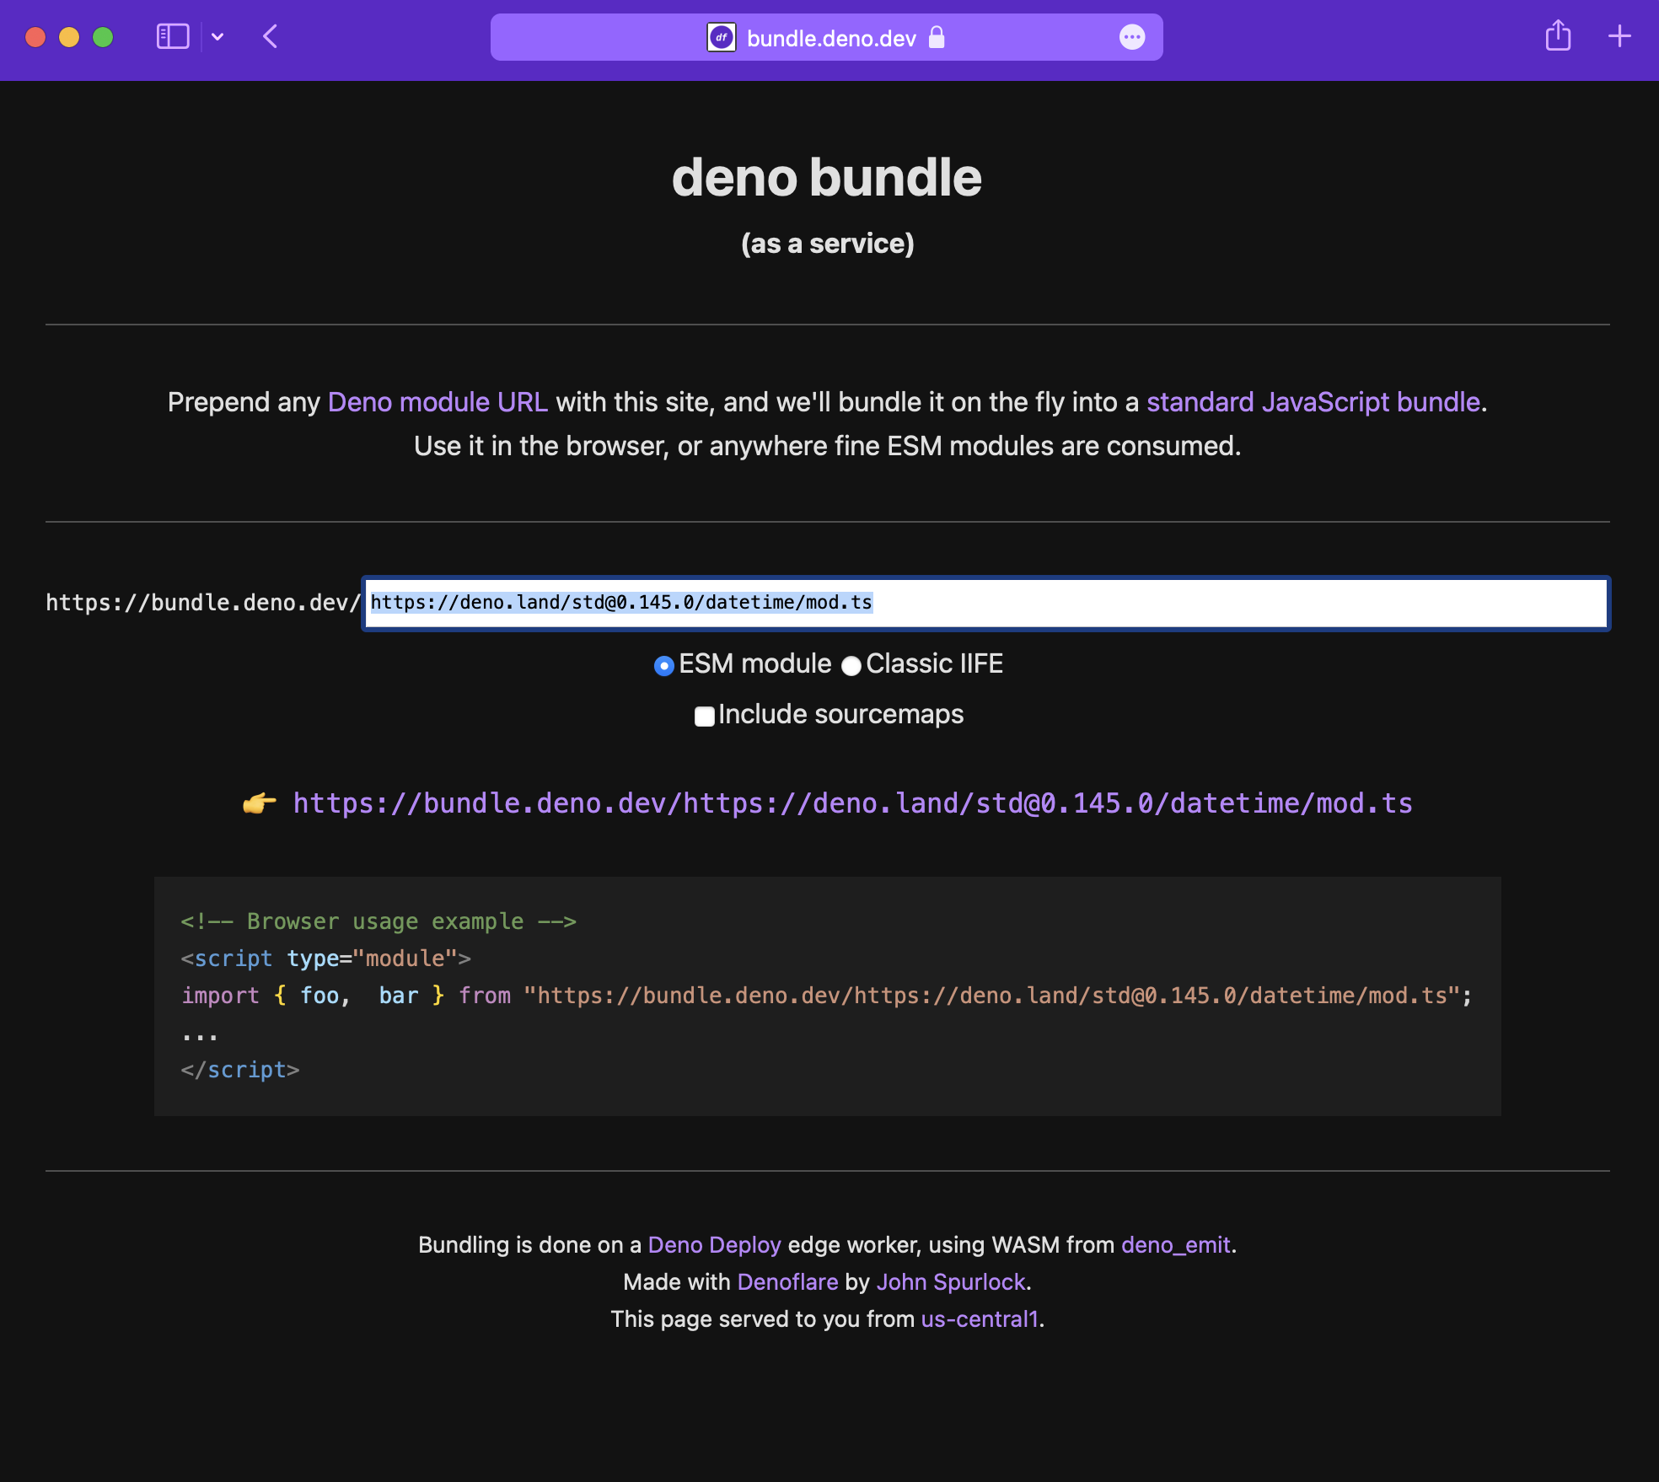
Task: Open the deno_emit link
Action: coord(1175,1244)
